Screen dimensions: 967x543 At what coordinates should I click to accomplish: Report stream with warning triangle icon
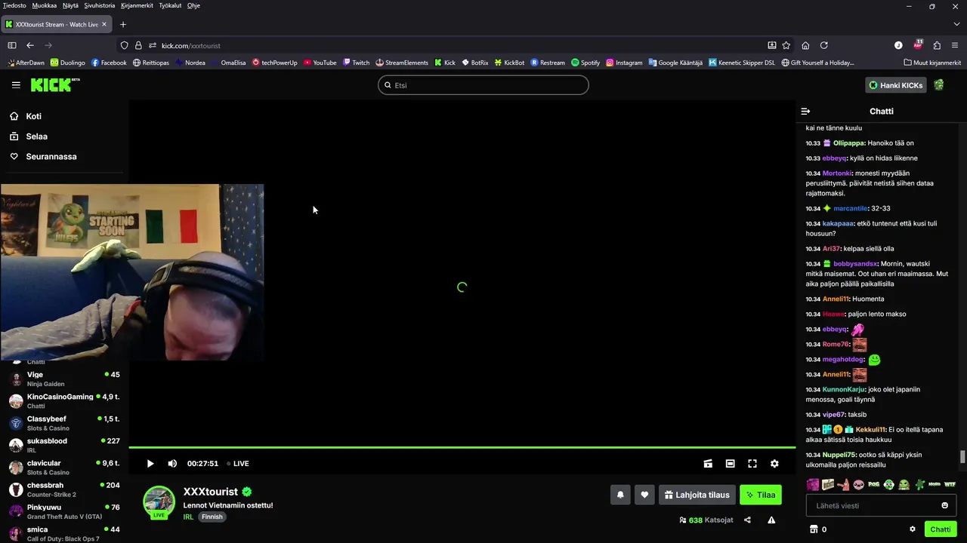771,520
